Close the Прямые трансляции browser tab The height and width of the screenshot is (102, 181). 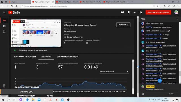[53, 2]
